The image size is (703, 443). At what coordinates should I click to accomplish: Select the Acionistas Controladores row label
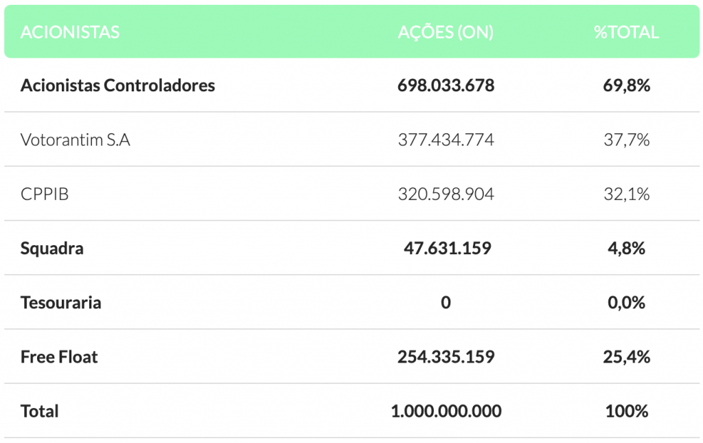[x=117, y=85]
